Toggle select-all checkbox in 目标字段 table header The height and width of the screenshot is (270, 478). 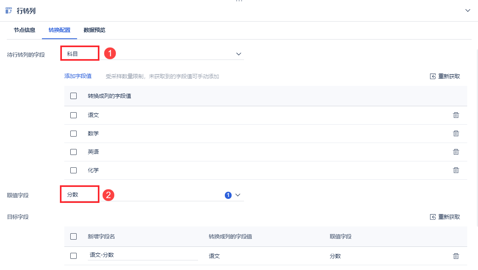pyautogui.click(x=73, y=236)
